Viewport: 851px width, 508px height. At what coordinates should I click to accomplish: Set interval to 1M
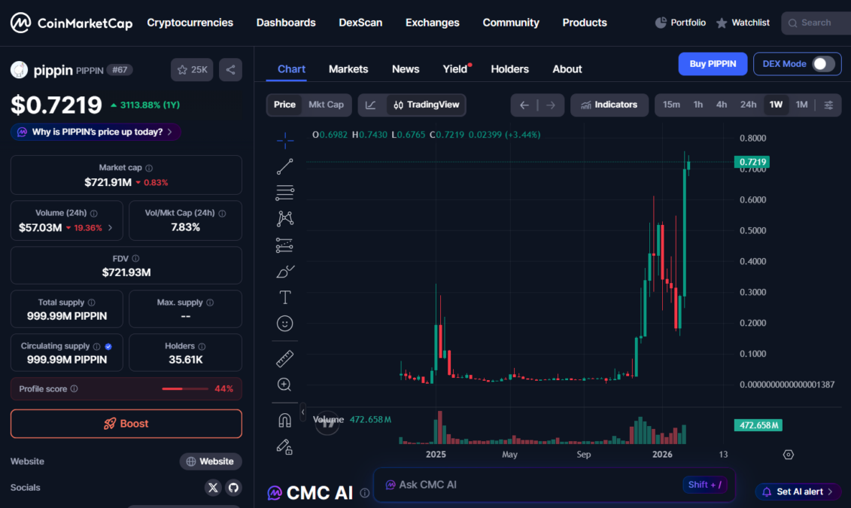point(801,105)
